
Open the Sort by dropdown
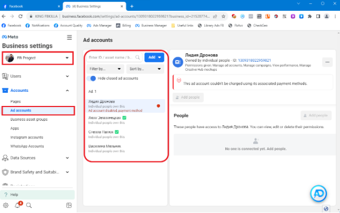coord(145,69)
